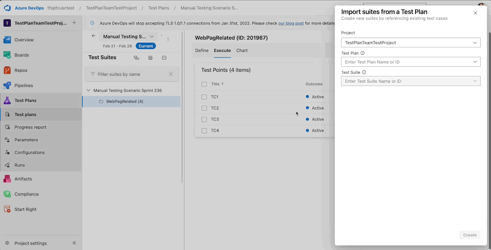This screenshot has width=491, height=250.
Task: Click the back arrow beside test plan name
Action: 93,36
